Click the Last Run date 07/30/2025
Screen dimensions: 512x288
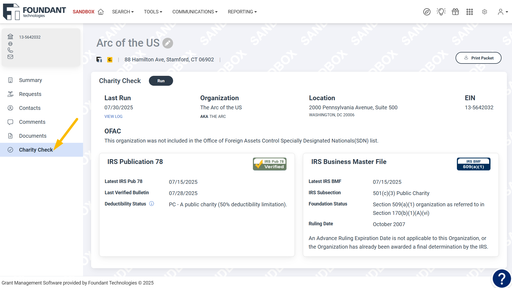pos(119,107)
